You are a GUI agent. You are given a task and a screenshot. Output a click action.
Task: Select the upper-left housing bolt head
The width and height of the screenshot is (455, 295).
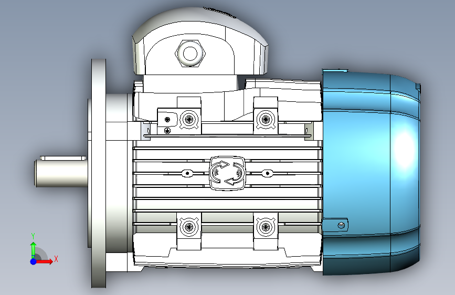[189, 119]
